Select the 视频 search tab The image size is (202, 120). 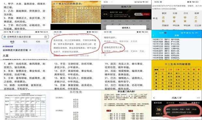(38, 42)
